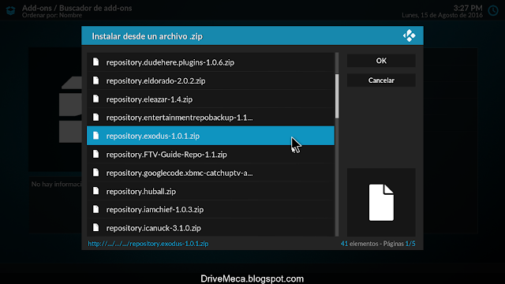Click the file list scrollbar thumb
This screenshot has width=505, height=284.
pos(337,96)
